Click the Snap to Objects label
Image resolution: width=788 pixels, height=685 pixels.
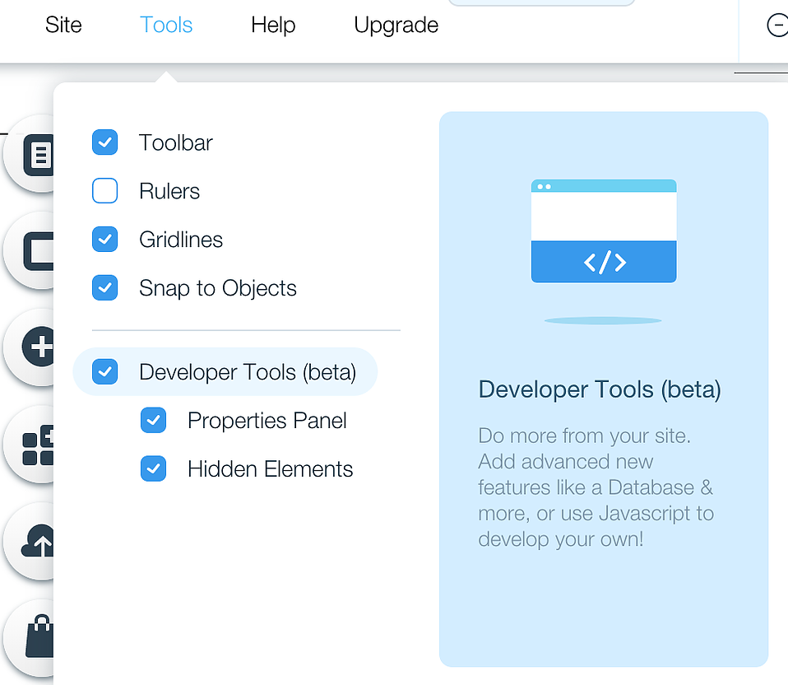tap(218, 288)
